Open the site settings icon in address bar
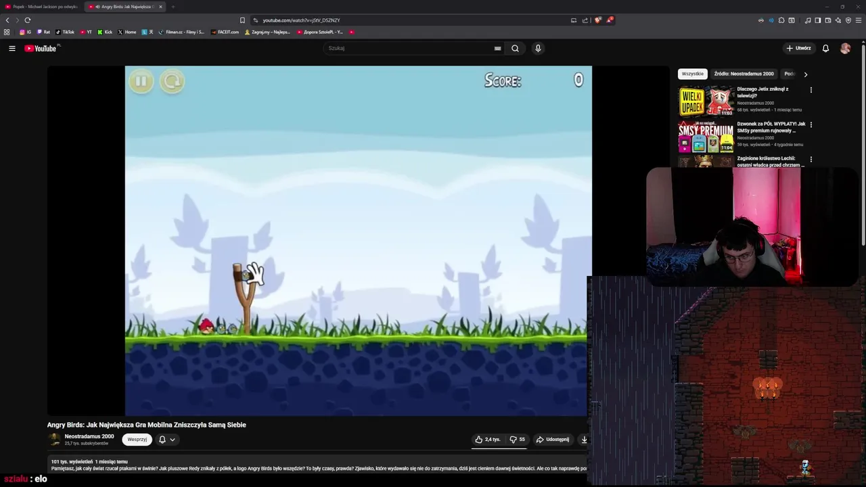Image resolution: width=866 pixels, height=487 pixels. 255,20
